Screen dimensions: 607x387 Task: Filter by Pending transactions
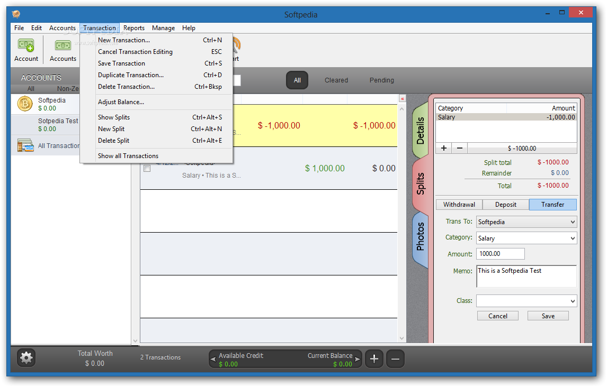click(381, 80)
